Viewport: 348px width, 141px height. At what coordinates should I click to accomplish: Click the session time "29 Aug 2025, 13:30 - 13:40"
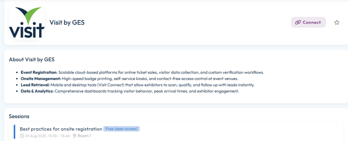(48, 136)
